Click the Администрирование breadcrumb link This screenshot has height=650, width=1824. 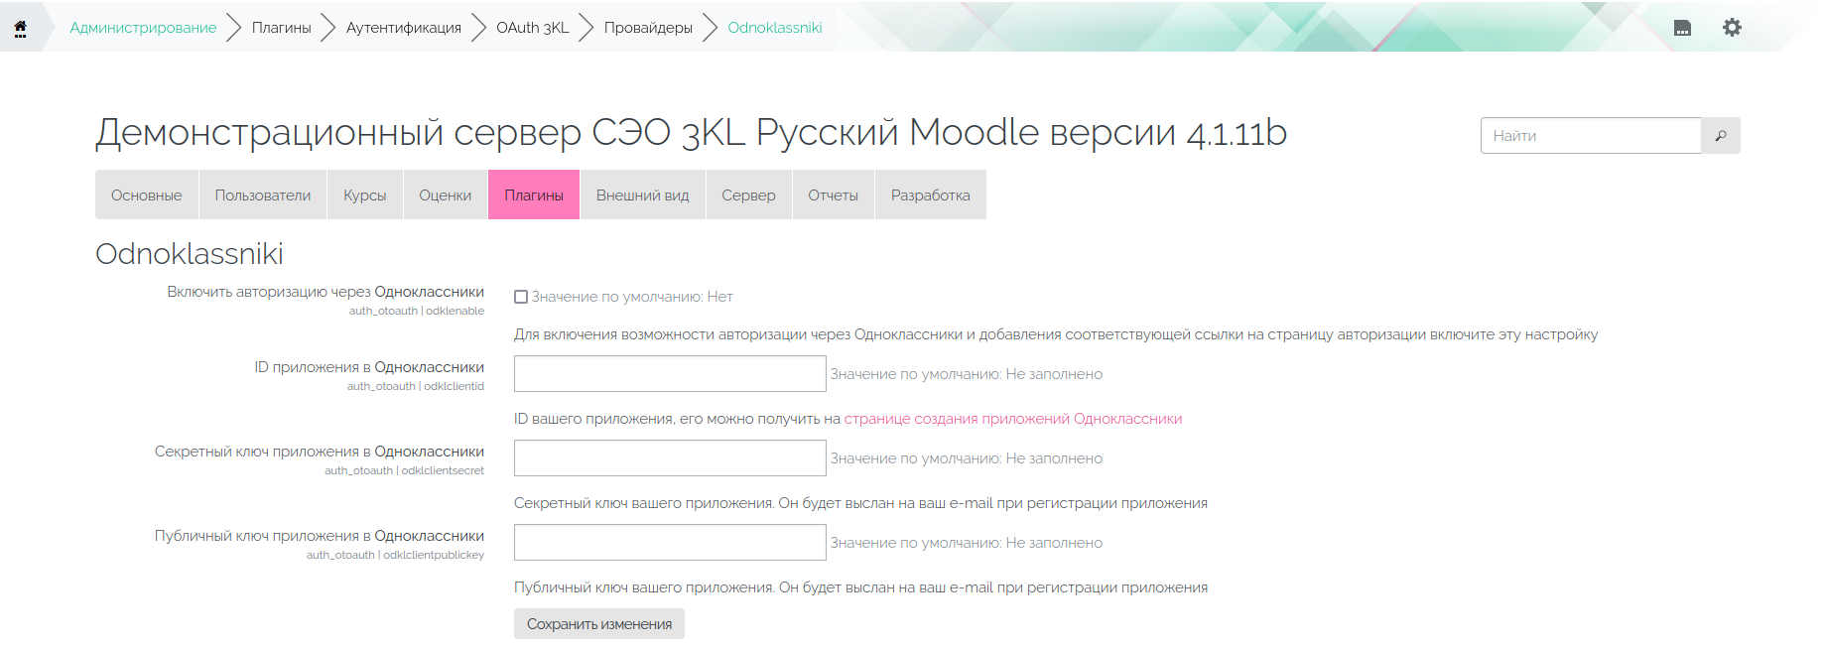point(143,28)
